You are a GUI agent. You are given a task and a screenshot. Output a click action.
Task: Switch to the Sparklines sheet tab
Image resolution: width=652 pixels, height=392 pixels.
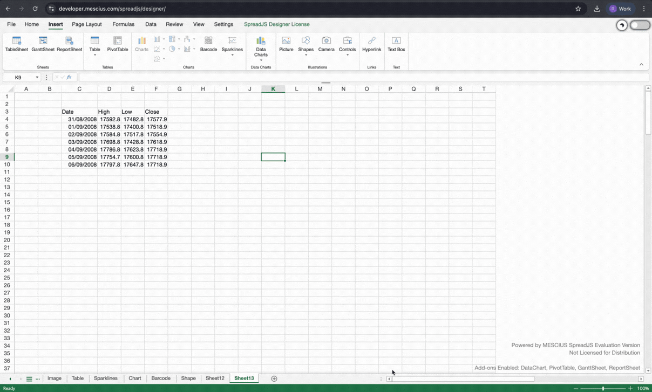[105, 379]
